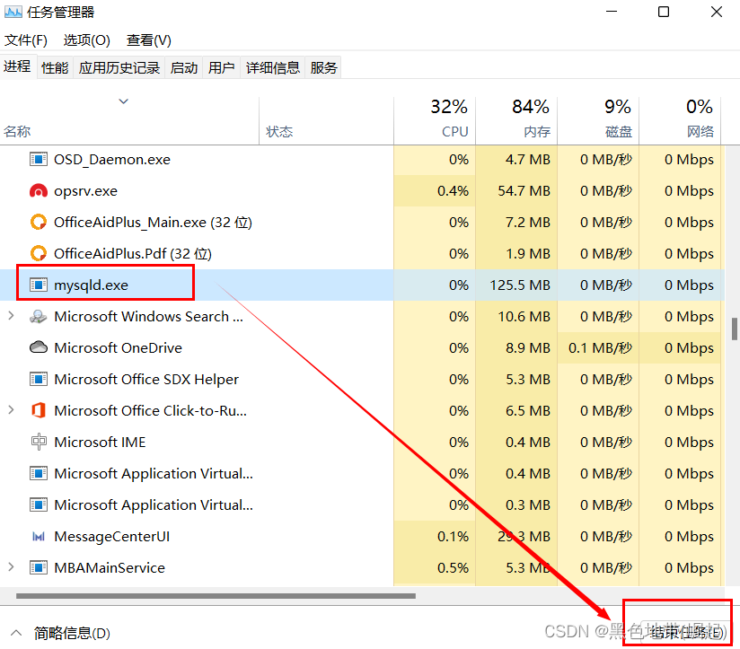
Task: Sort by the 32% CPU column header
Action: (435, 120)
